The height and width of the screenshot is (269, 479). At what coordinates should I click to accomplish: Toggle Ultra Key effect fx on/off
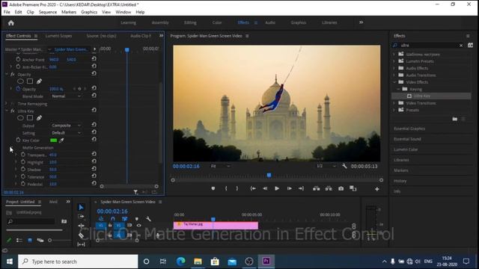point(13,111)
